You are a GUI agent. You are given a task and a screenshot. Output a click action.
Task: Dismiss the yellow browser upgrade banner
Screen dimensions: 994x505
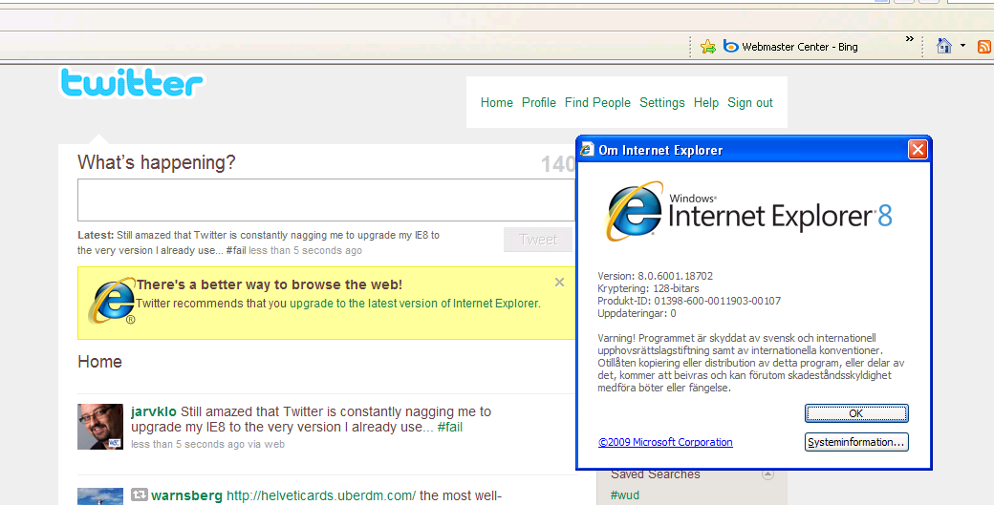tap(559, 283)
